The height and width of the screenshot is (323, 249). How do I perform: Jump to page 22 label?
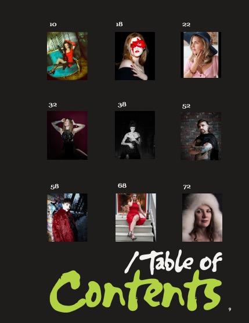[x=186, y=24]
